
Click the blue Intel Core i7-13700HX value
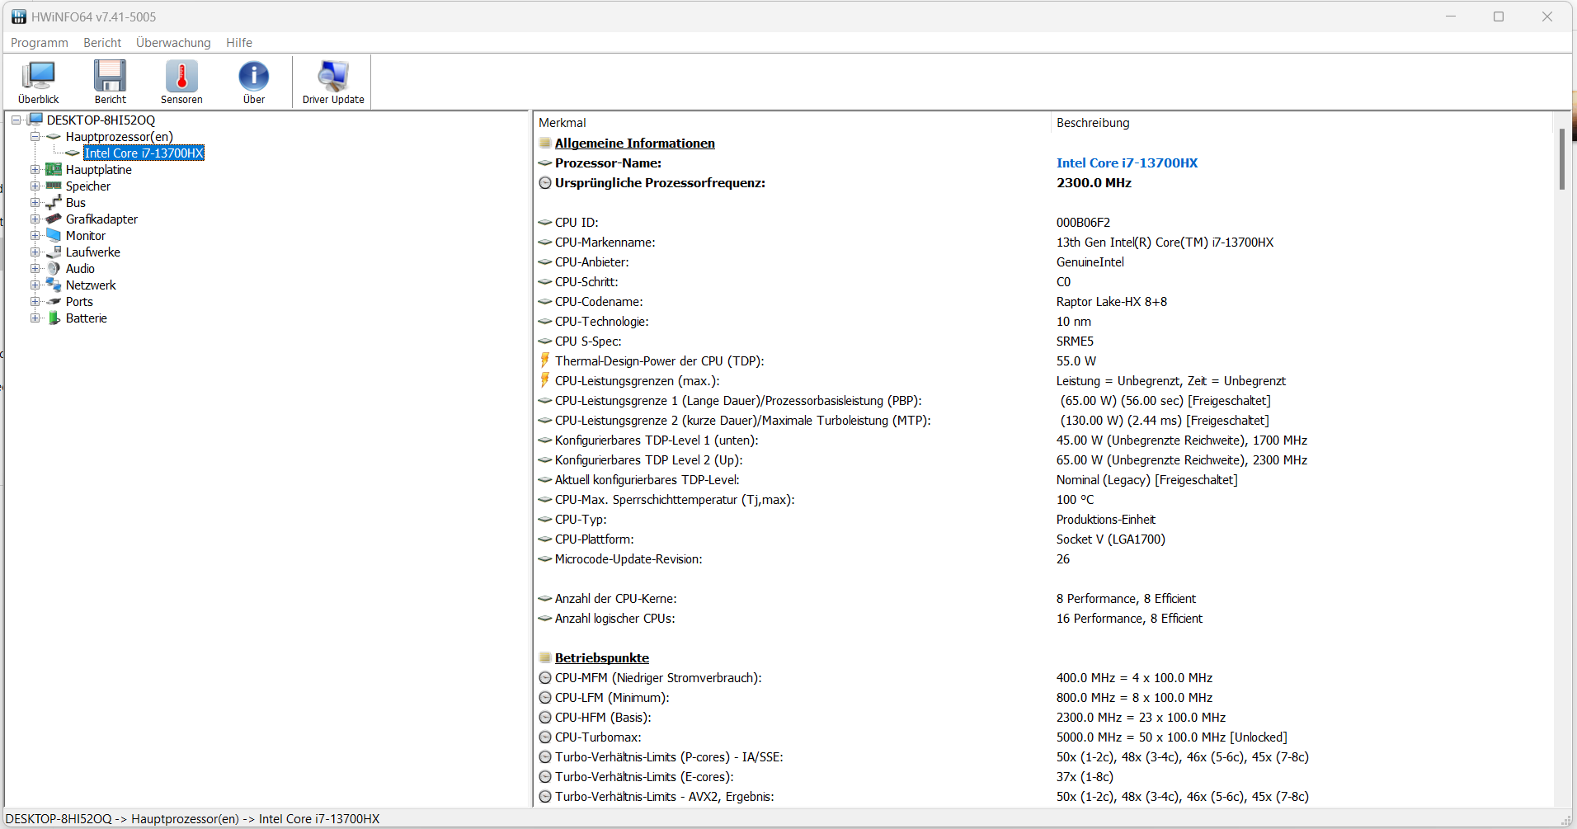click(x=1127, y=163)
